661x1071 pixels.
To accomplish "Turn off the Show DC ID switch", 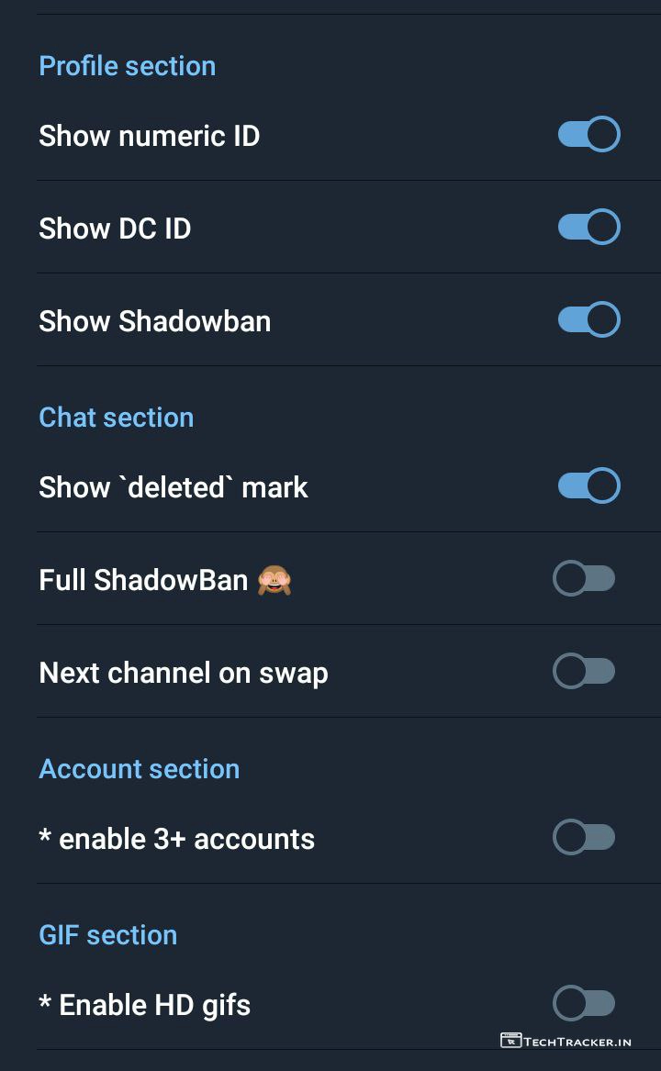I will click(588, 228).
